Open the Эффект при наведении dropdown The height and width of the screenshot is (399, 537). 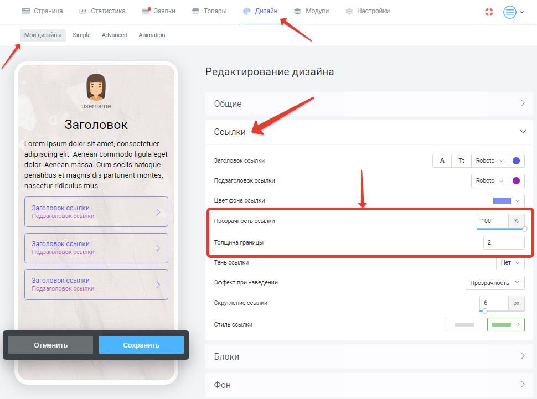tap(495, 283)
